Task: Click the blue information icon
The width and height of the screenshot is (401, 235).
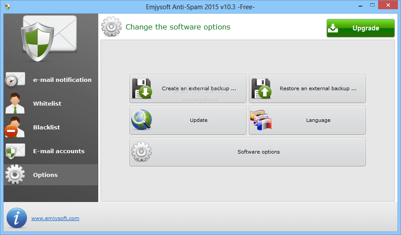Action: click(17, 218)
